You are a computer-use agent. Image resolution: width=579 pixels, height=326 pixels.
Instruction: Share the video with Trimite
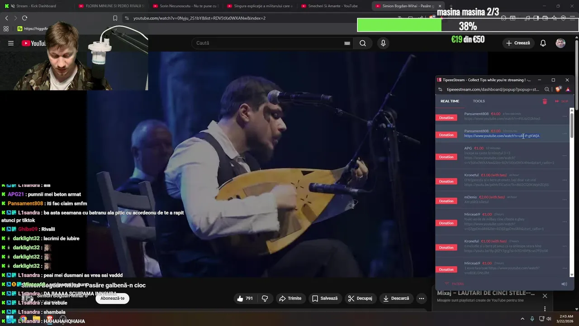(x=290, y=298)
